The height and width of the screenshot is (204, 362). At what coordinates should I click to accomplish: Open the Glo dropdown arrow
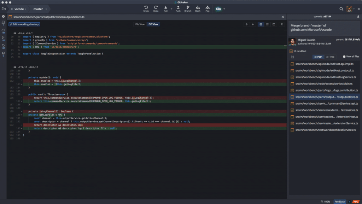[x=224, y=9]
